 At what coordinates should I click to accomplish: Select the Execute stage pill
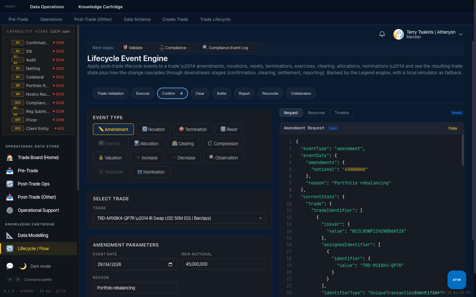pyautogui.click(x=143, y=93)
